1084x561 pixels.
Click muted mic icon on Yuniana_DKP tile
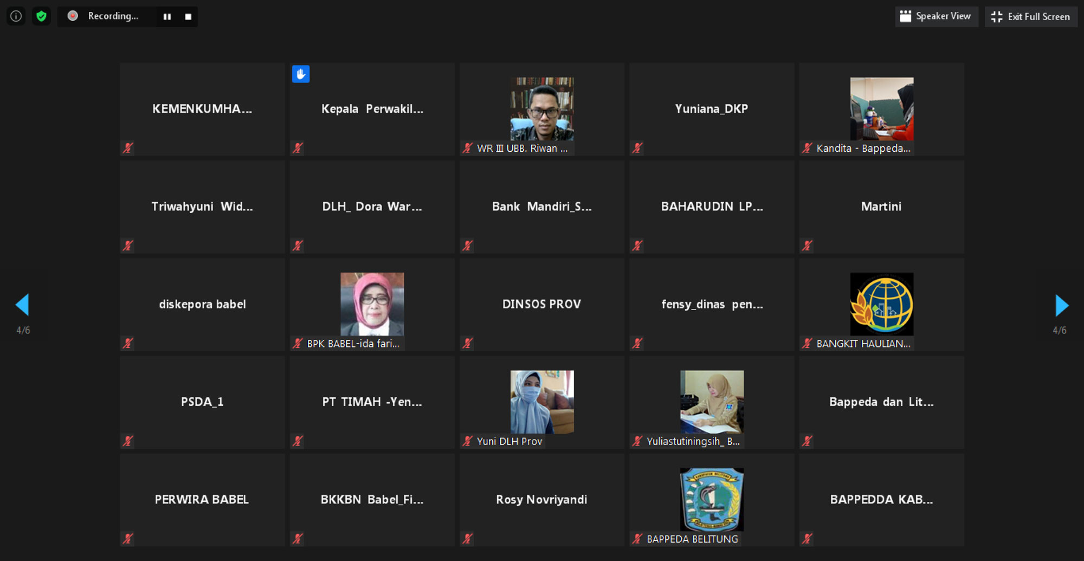637,148
